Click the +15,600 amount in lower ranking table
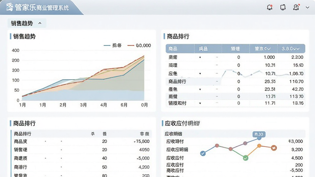315x177 pixels. point(142,141)
